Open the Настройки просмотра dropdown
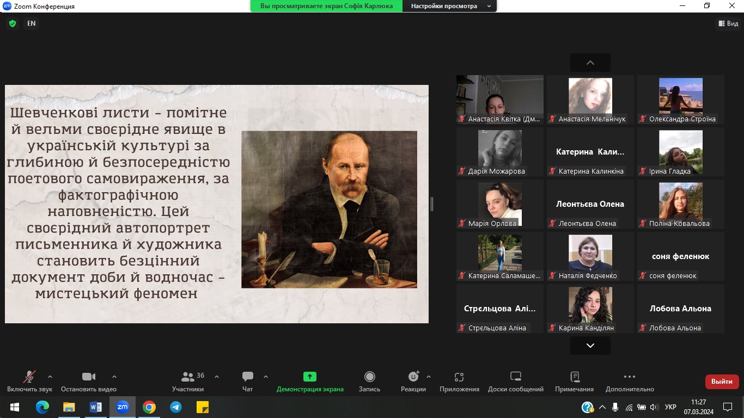 click(x=450, y=6)
